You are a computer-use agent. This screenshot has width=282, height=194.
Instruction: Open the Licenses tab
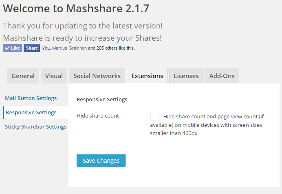click(x=186, y=76)
